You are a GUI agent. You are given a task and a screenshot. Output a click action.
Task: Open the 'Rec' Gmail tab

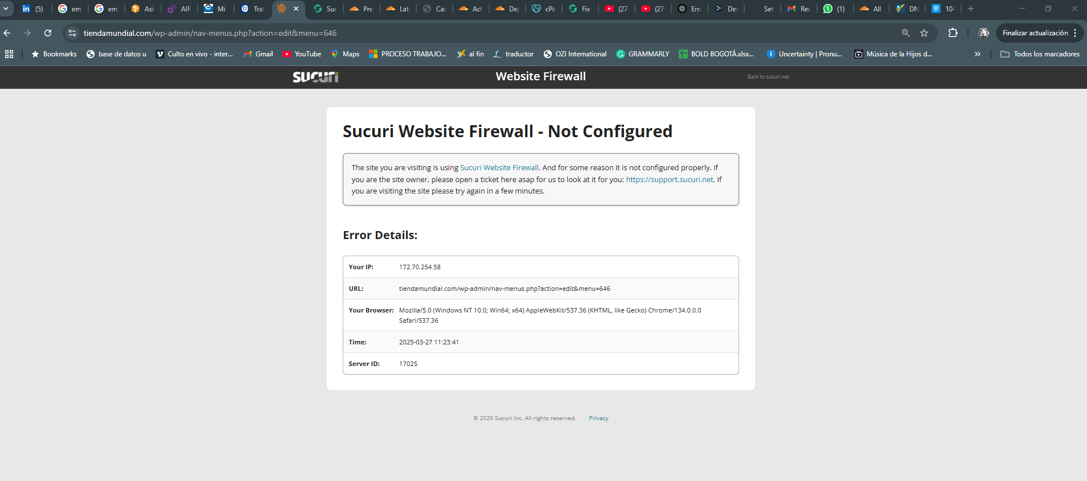tap(799, 9)
